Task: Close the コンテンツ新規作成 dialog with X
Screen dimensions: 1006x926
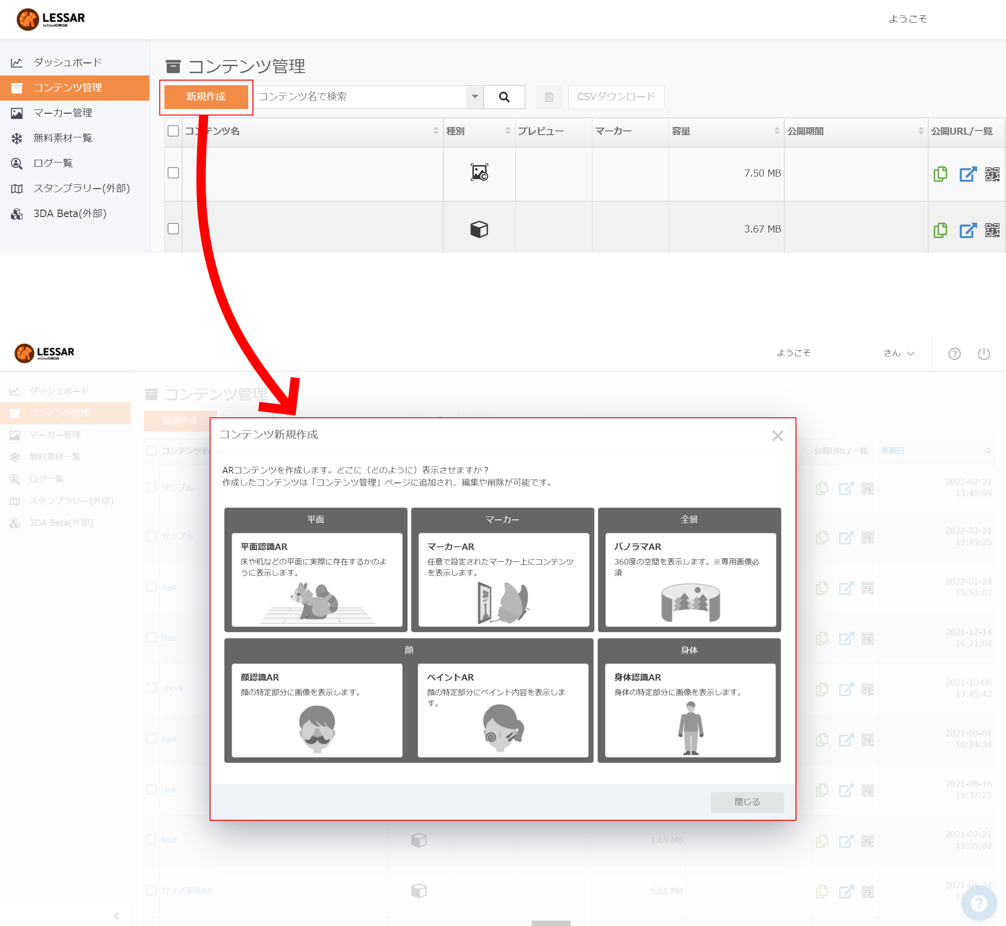Action: [x=777, y=436]
